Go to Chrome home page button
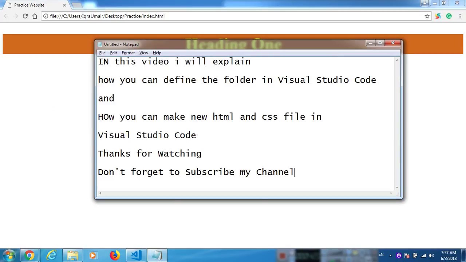The width and height of the screenshot is (466, 262). [x=35, y=16]
